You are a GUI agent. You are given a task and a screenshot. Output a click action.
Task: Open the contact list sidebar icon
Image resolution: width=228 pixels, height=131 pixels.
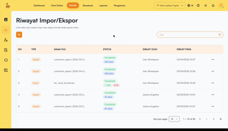coord(6,20)
